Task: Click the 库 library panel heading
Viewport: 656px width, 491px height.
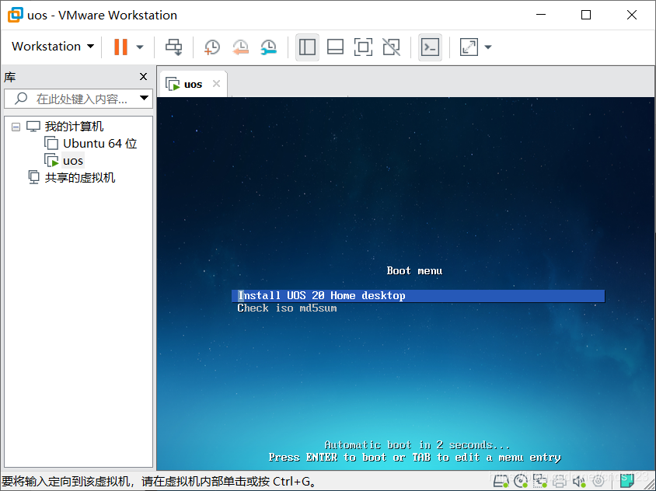Action: (9, 77)
